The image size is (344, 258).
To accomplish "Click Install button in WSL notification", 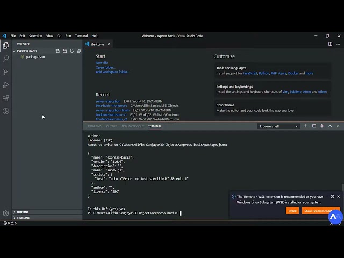I will [292, 211].
